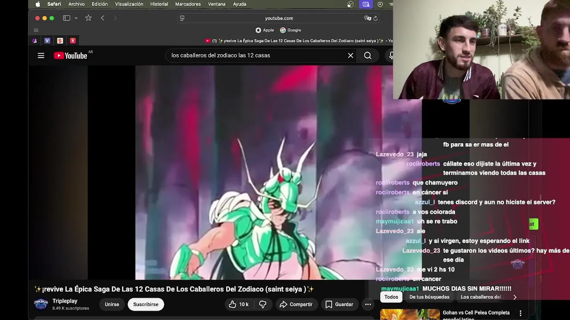The width and height of the screenshot is (570, 320).
Task: Open the more actions ellipsis button
Action: coord(368,304)
